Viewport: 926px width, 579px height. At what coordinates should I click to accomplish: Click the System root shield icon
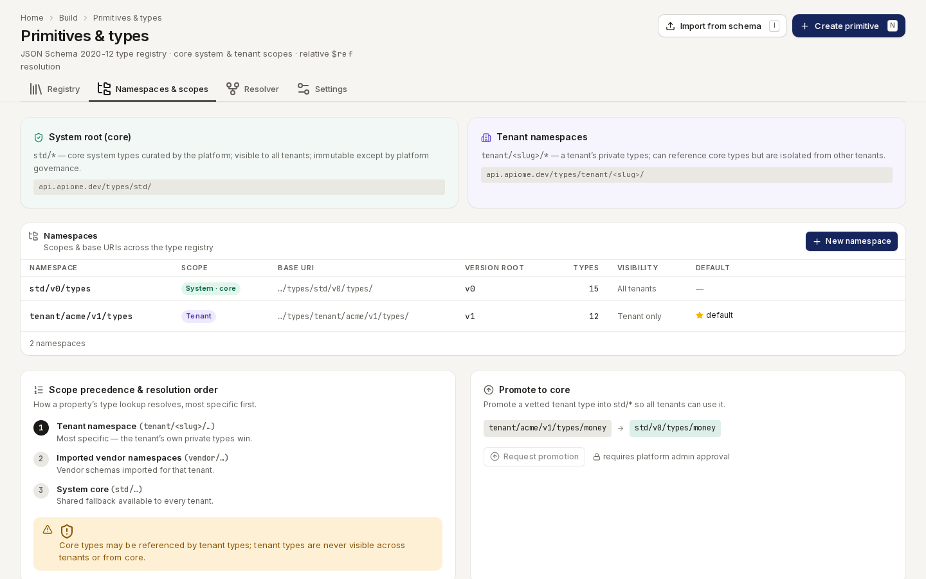[x=39, y=138]
